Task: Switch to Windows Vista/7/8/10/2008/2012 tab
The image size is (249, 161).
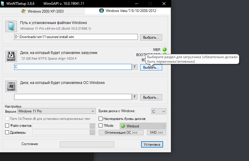Action: point(128,11)
